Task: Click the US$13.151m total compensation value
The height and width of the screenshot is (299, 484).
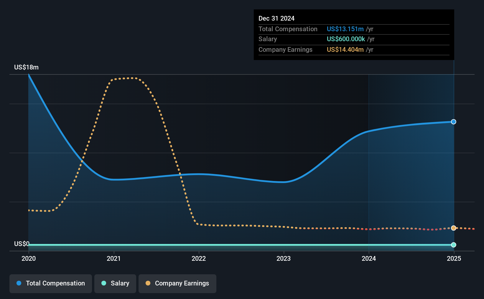Action: tap(345, 29)
